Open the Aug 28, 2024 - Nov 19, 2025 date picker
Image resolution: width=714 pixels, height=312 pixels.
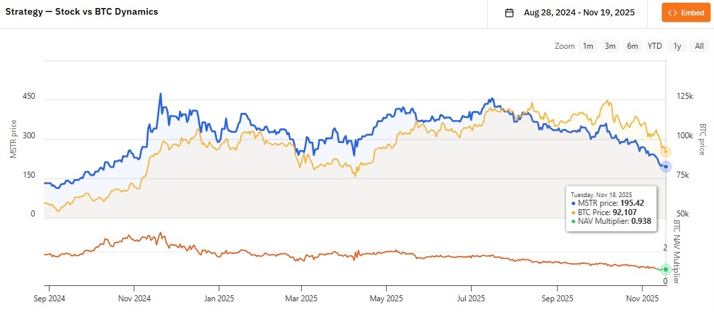(579, 13)
